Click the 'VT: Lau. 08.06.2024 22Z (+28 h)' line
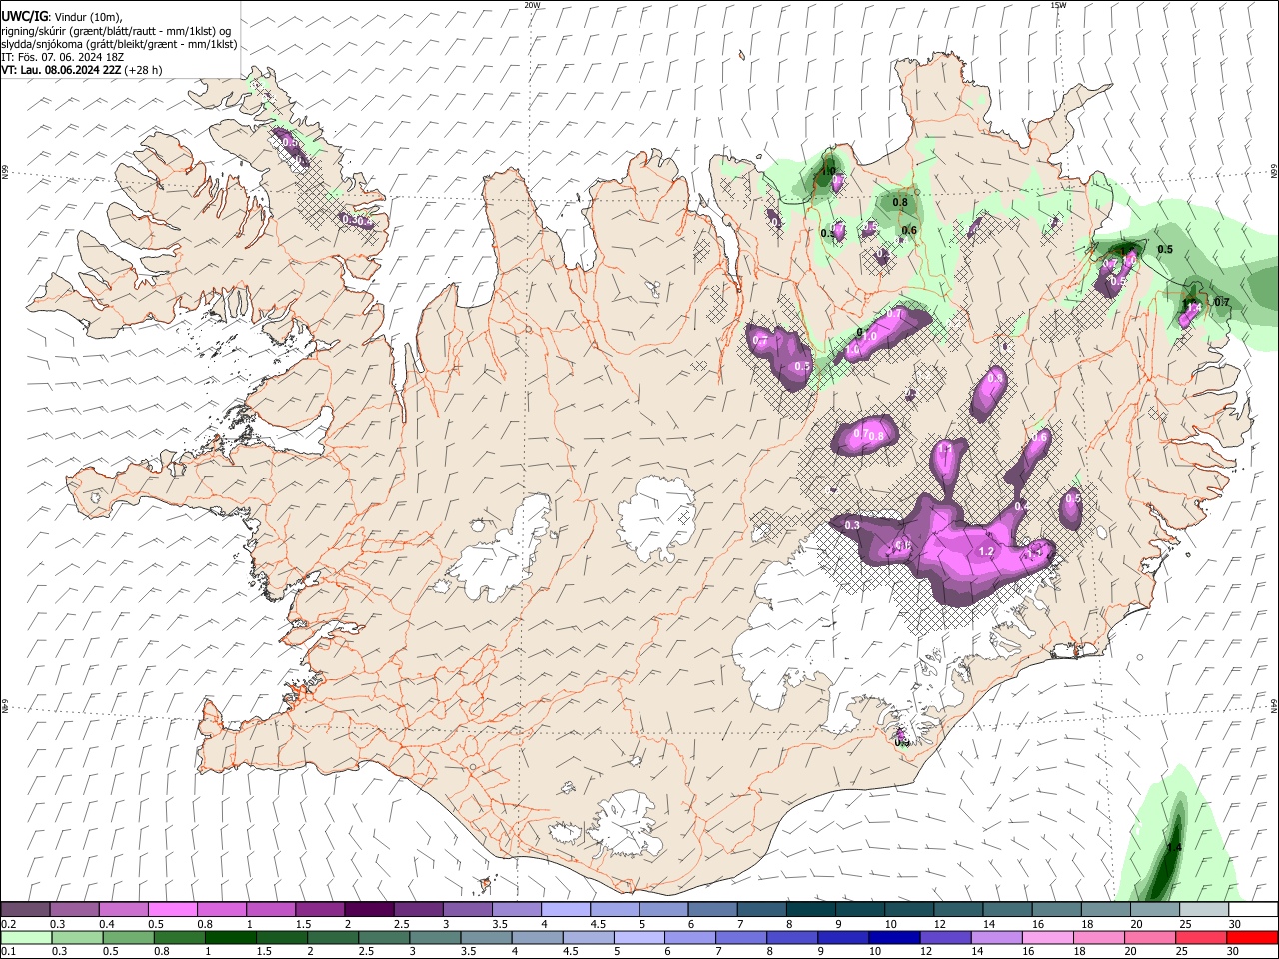This screenshot has width=1279, height=959. coord(82,70)
